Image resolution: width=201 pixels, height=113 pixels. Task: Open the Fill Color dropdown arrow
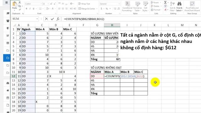pyautogui.click(x=50, y=9)
